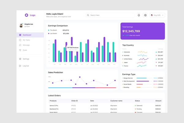Screen dimensions: 184x123
Task: Sort by Order ID column header
Action: pos(75,101)
